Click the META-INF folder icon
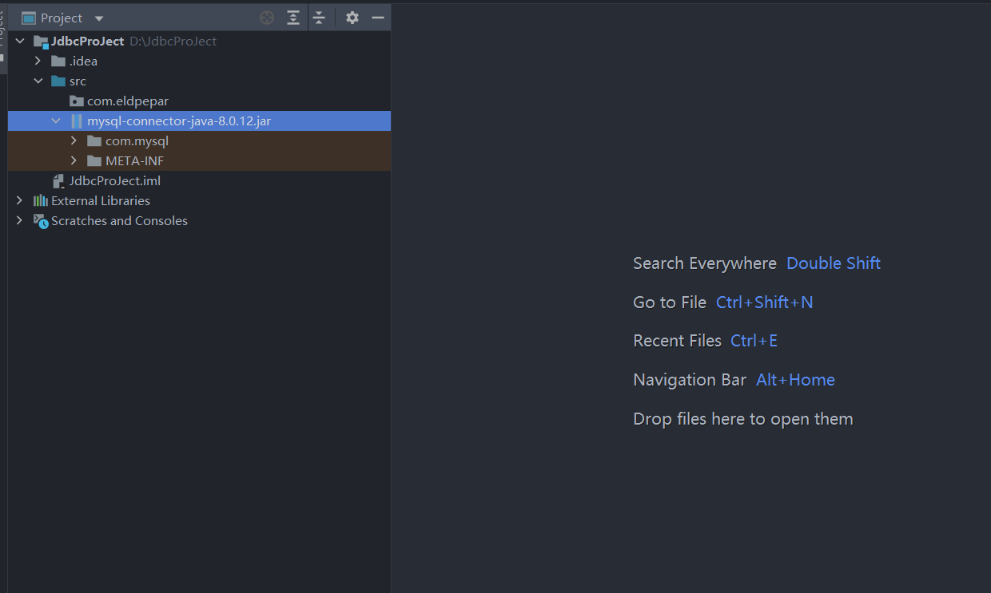This screenshot has width=991, height=593. (94, 160)
